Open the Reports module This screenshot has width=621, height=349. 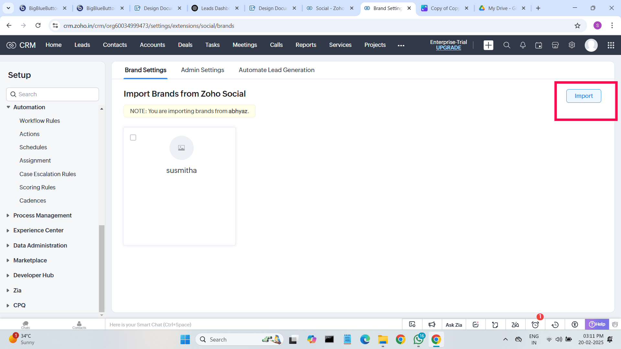coord(306,45)
